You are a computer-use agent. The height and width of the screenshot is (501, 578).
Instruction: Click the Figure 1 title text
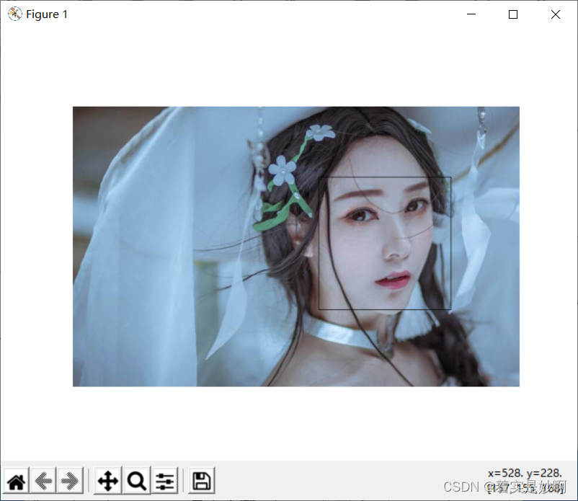click(x=47, y=14)
